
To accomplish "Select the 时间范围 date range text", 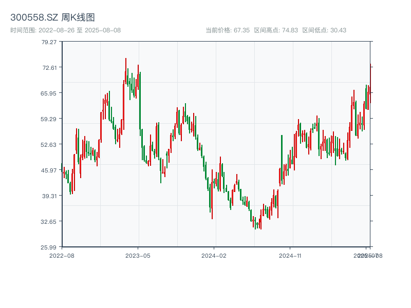I will [x=65, y=30].
